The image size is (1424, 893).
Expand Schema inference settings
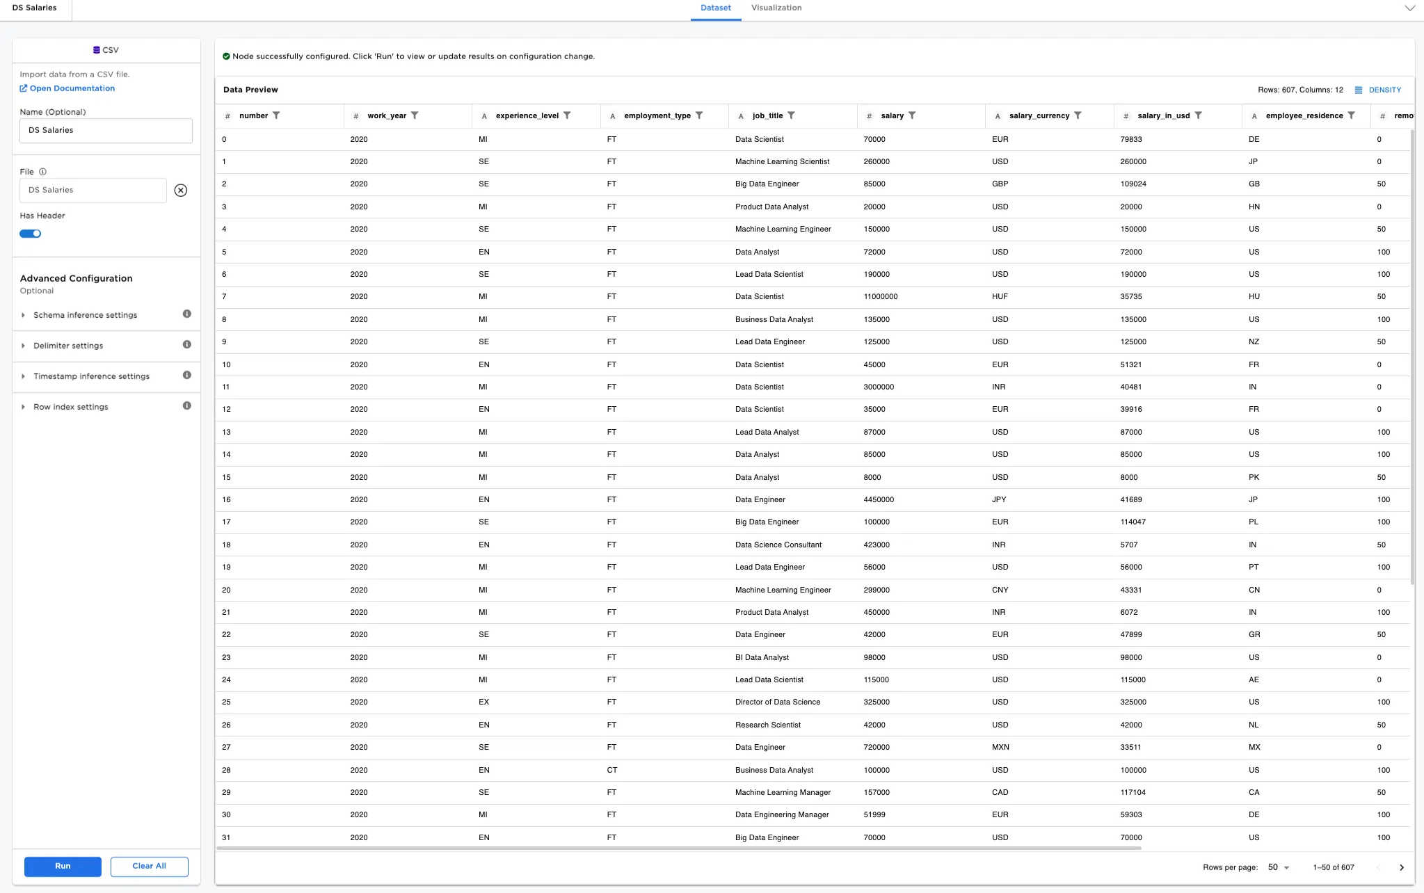[x=84, y=314]
